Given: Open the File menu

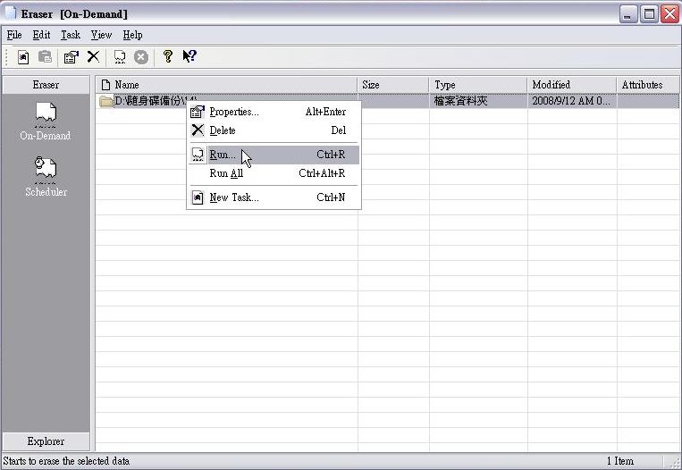Looking at the screenshot, I should coord(14,35).
